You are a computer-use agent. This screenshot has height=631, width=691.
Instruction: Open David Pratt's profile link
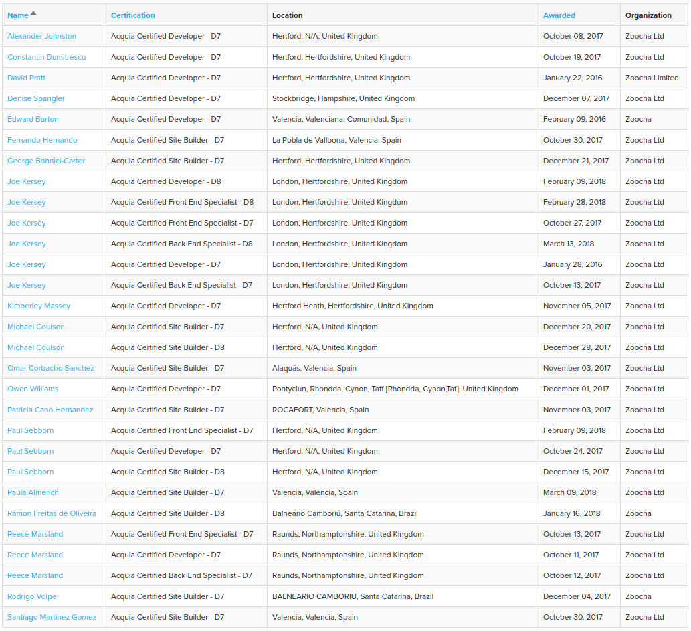coord(27,78)
